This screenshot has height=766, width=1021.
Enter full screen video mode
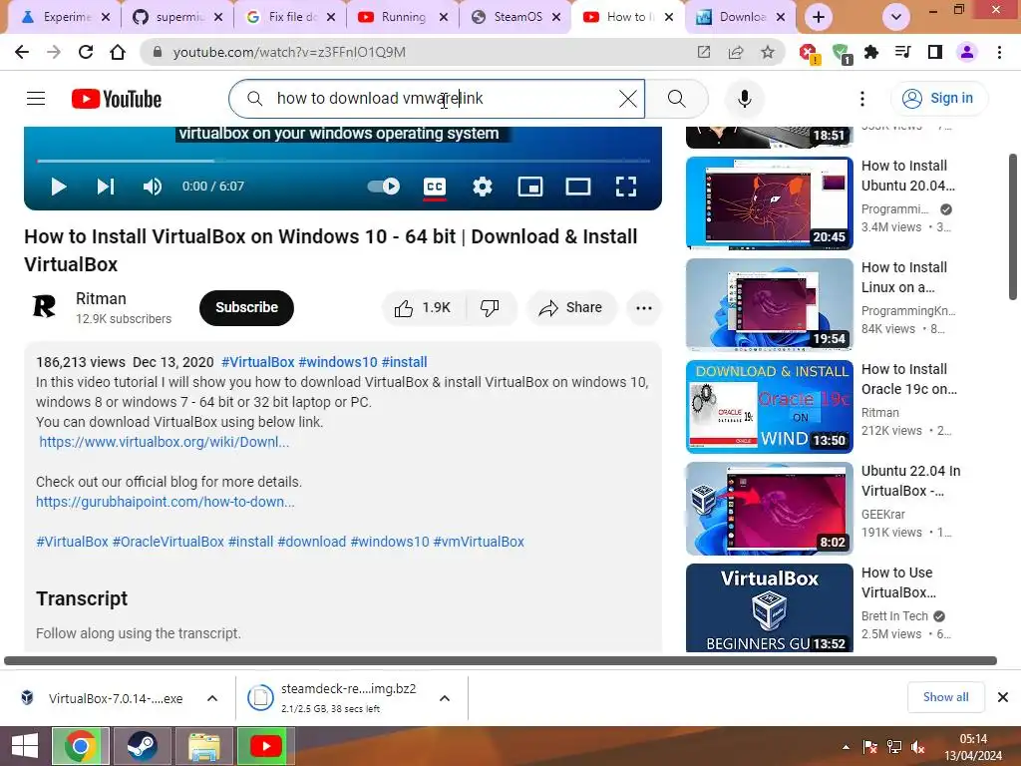626,187
